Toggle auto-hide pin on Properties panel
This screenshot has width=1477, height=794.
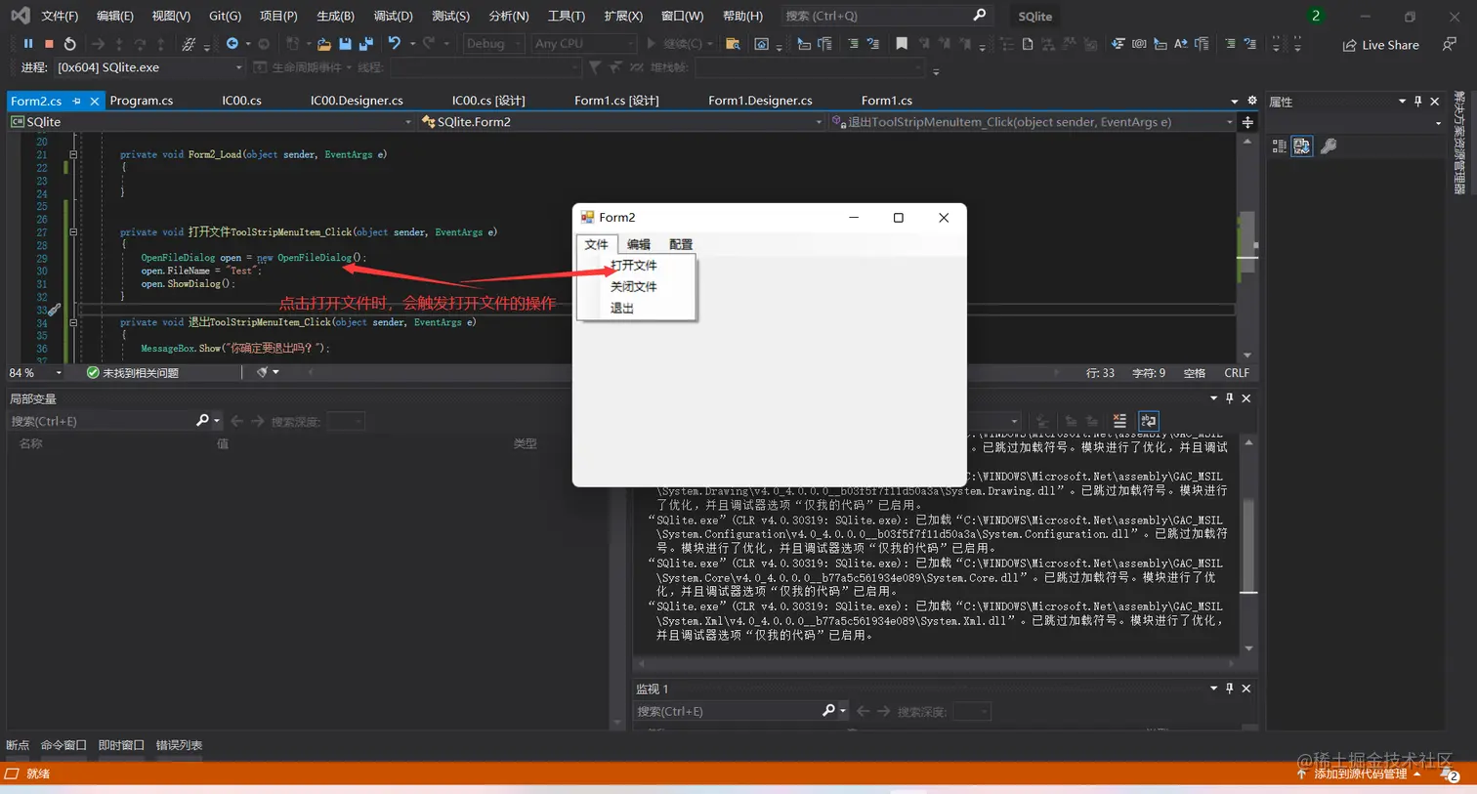(1418, 102)
